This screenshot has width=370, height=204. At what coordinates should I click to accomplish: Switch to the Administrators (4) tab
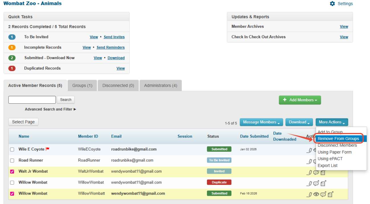click(x=160, y=86)
